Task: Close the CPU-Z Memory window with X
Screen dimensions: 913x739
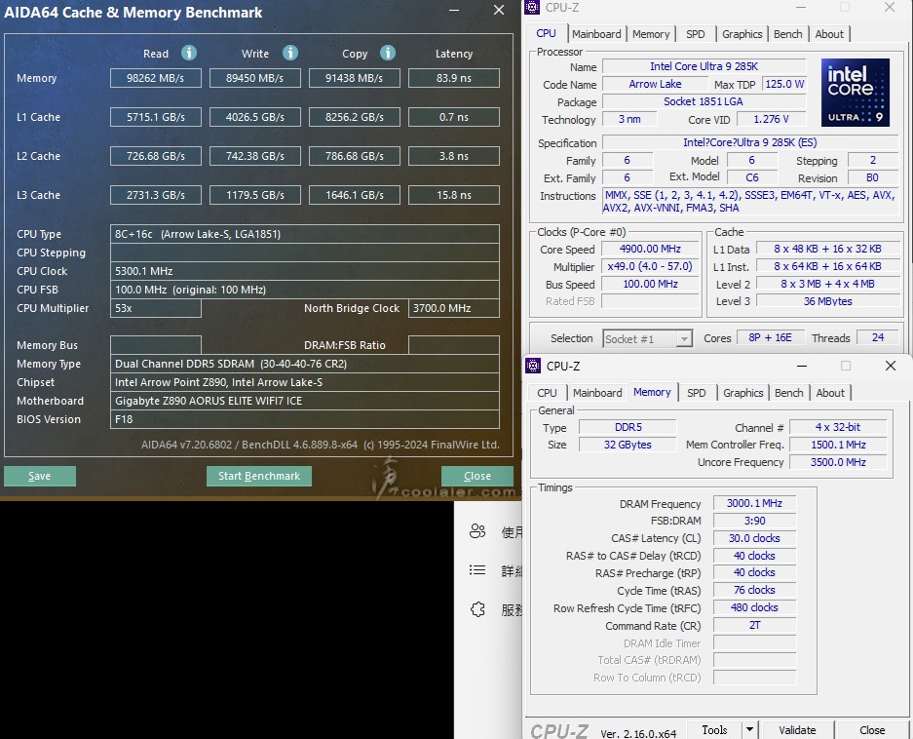Action: [x=890, y=366]
